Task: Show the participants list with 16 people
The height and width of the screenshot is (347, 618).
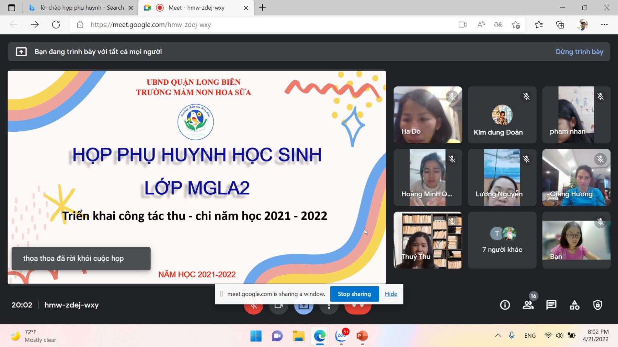Action: (528, 305)
